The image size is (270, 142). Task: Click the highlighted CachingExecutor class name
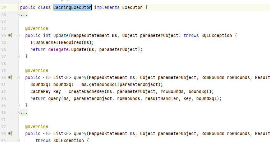[72, 7]
